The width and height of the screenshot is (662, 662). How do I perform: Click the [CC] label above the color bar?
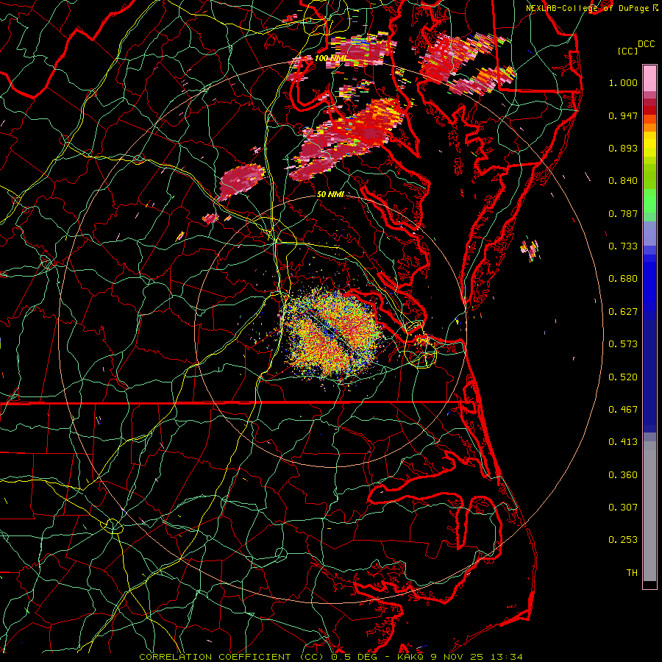click(627, 51)
